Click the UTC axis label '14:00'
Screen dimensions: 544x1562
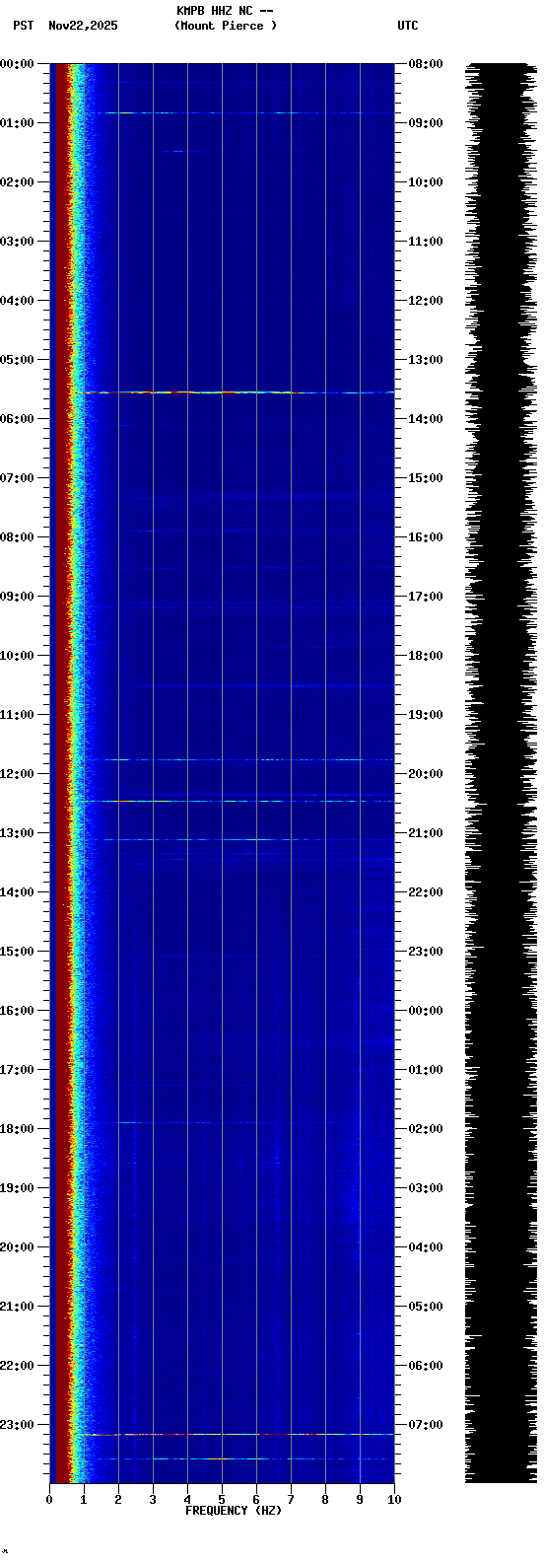click(425, 419)
